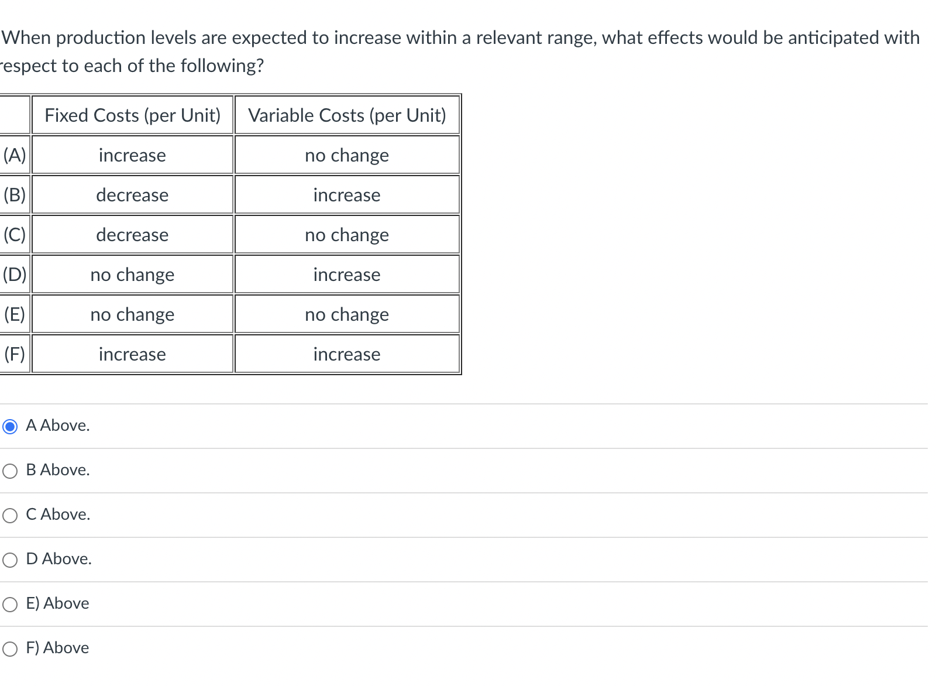The image size is (936, 686).
Task: Click the 'Variable Costs (per Unit)' column header
Action: (346, 115)
